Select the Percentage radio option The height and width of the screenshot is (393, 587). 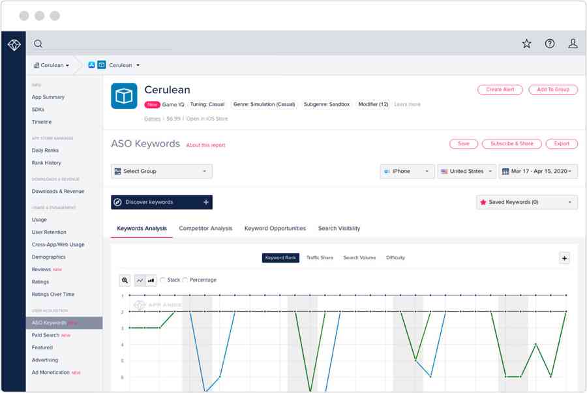[x=185, y=280]
